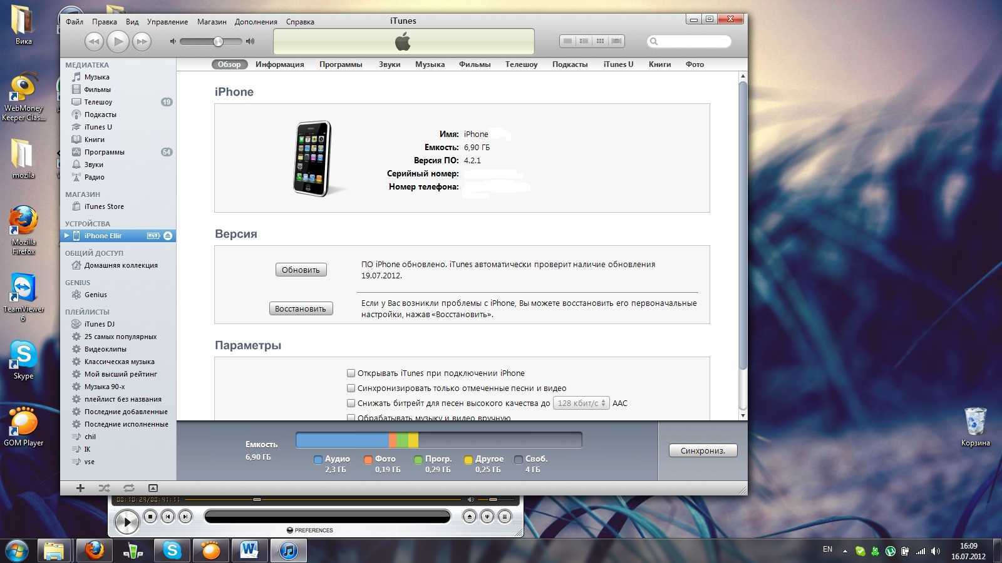Open Программы in the library sidebar

(x=104, y=152)
